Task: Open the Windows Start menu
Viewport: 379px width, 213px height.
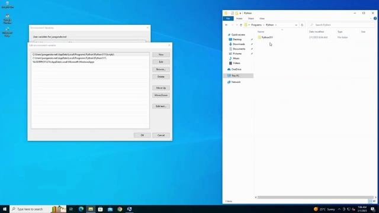Action: [x=5, y=209]
